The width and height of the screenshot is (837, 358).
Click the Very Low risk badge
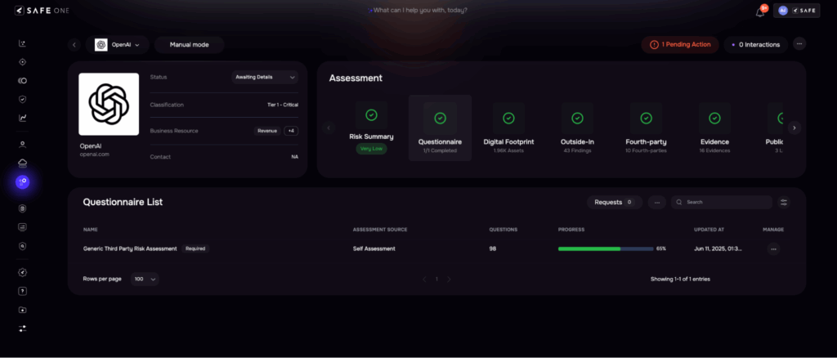[372, 149]
